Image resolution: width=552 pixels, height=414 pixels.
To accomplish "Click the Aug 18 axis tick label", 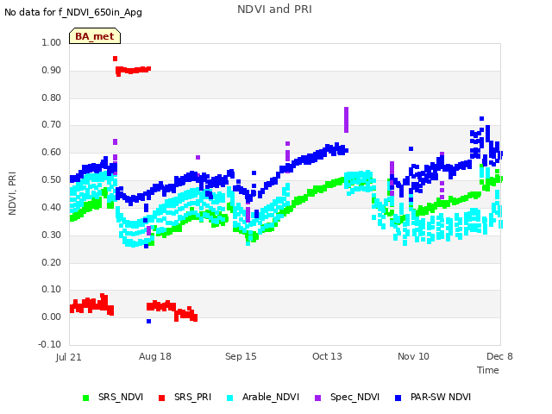I will [x=155, y=356].
